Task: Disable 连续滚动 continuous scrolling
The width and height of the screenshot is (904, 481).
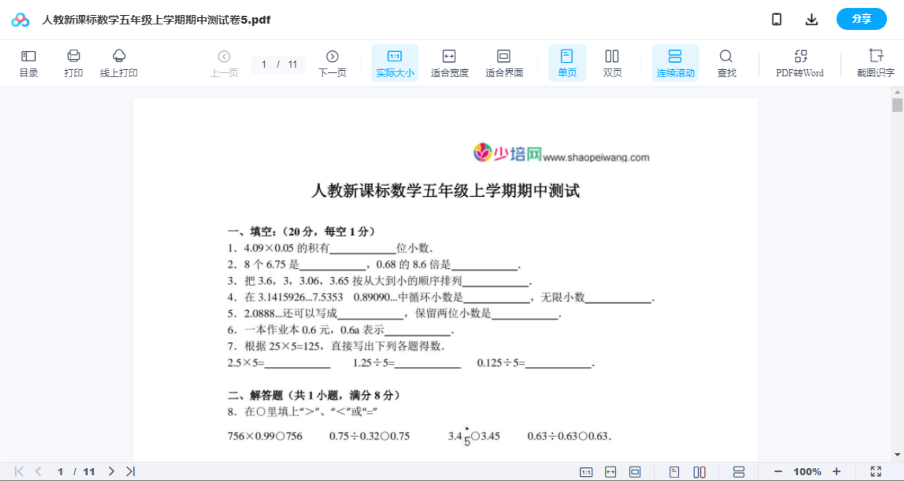Action: coord(675,63)
